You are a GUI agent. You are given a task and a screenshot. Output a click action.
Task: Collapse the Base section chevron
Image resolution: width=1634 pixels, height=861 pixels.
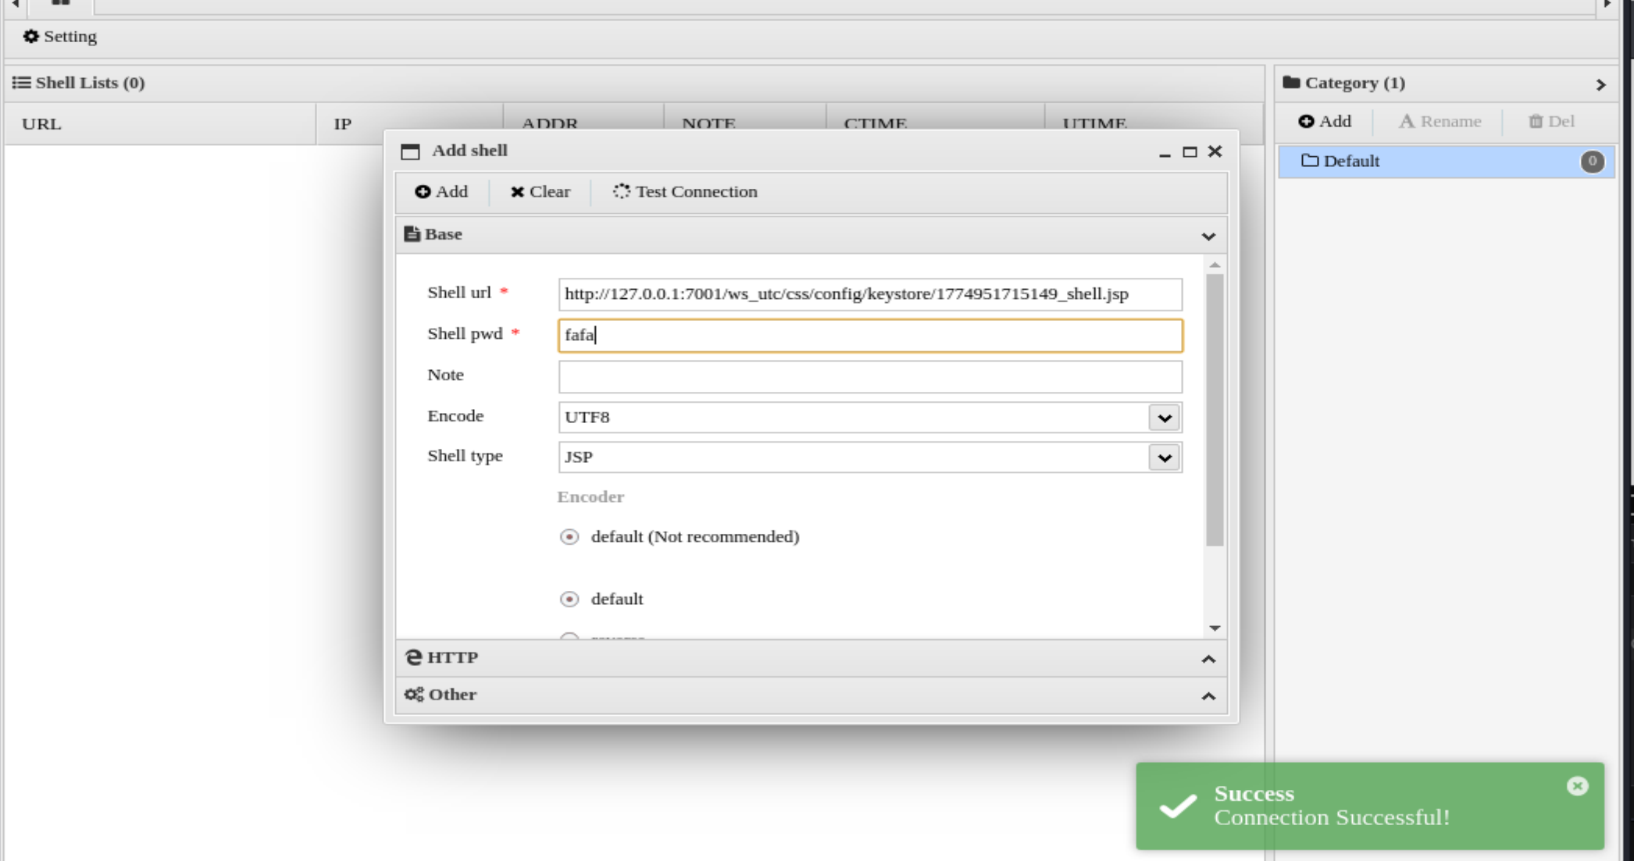point(1208,236)
